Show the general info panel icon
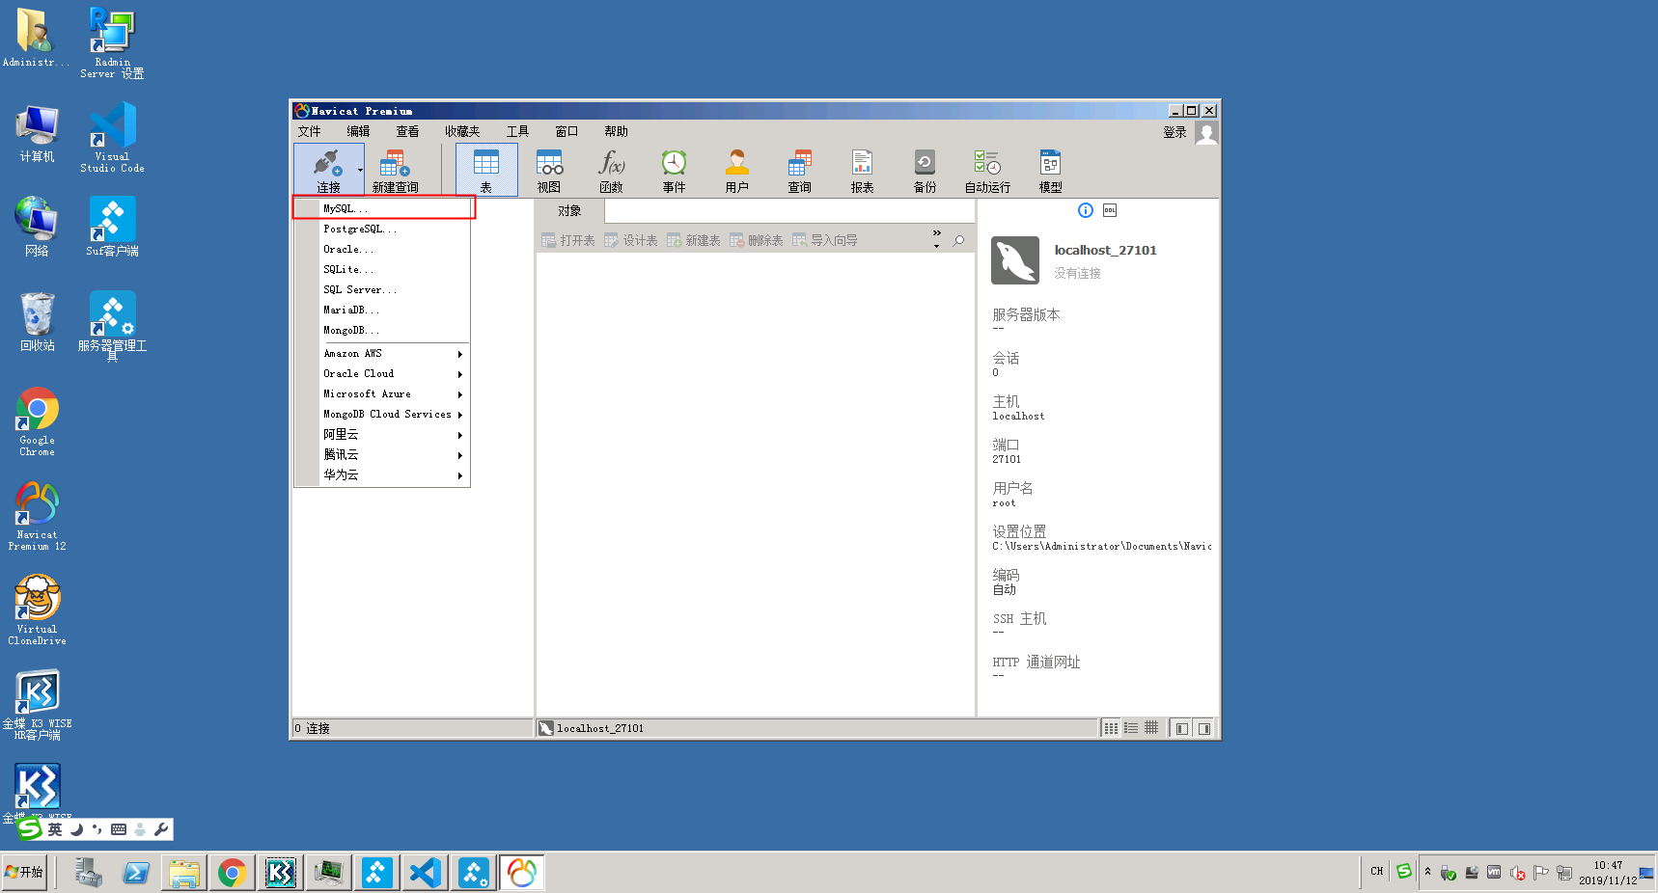Image resolution: width=1658 pixels, height=893 pixels. click(1086, 210)
